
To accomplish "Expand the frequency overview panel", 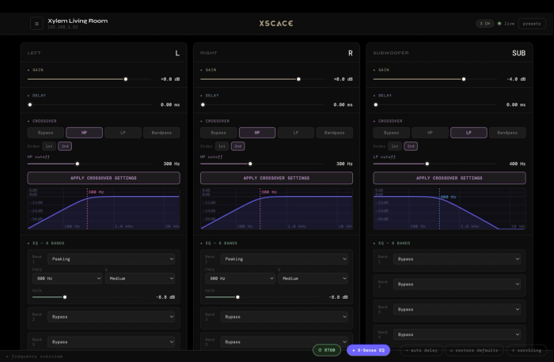I will click(x=34, y=356).
